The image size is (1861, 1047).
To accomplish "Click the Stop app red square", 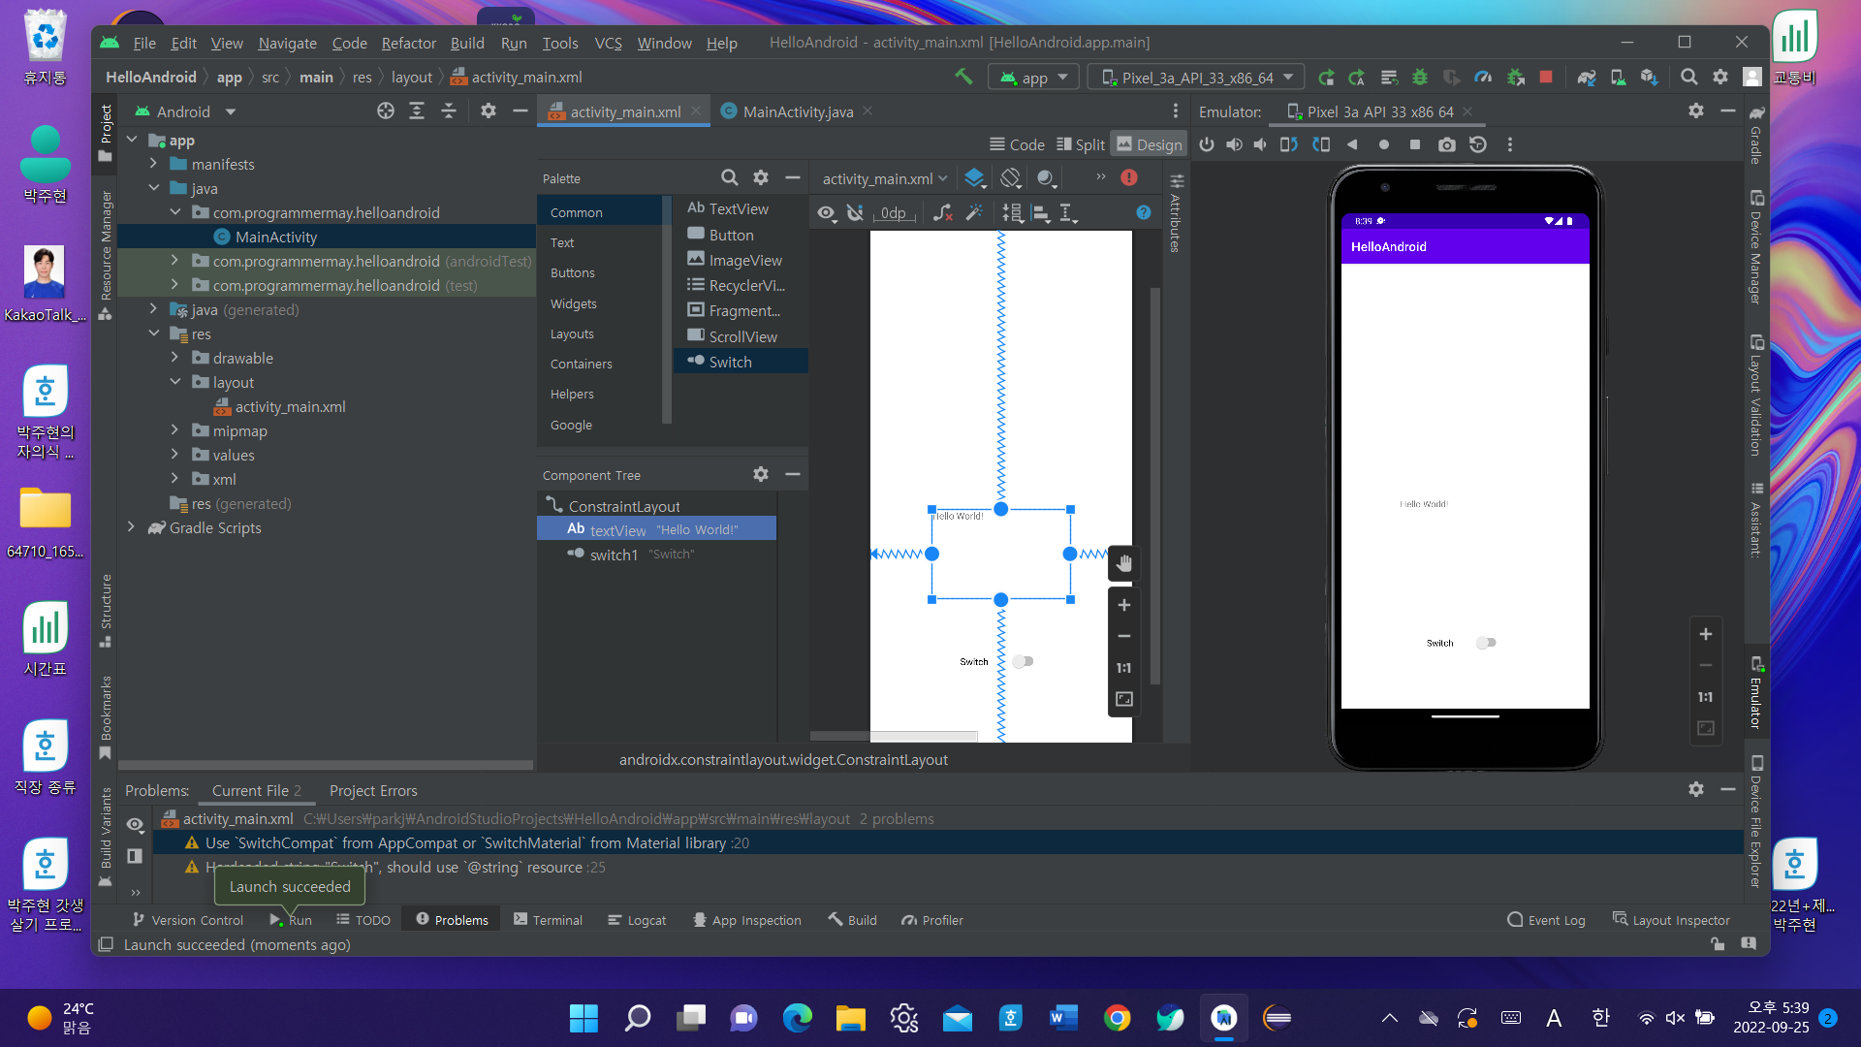I will [1546, 77].
